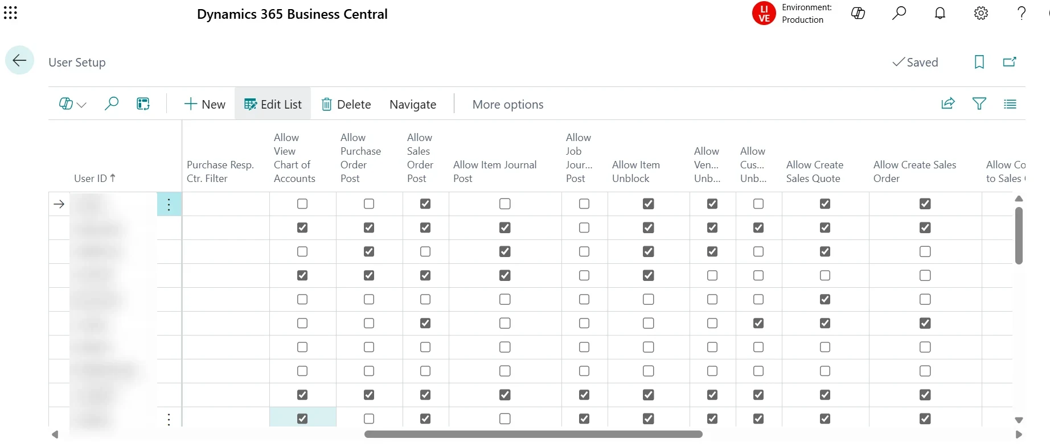This screenshot has width=1050, height=447.
Task: Open the Allow Item Journal Post column header
Action: pos(495,171)
